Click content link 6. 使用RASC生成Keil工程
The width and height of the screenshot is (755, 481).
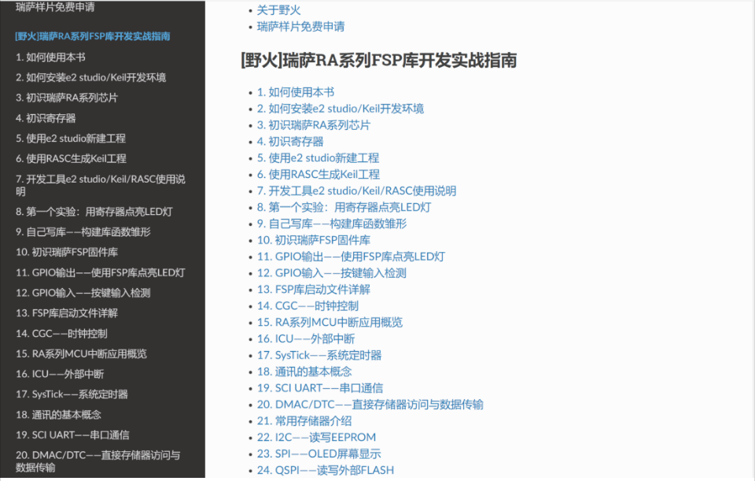[319, 174]
